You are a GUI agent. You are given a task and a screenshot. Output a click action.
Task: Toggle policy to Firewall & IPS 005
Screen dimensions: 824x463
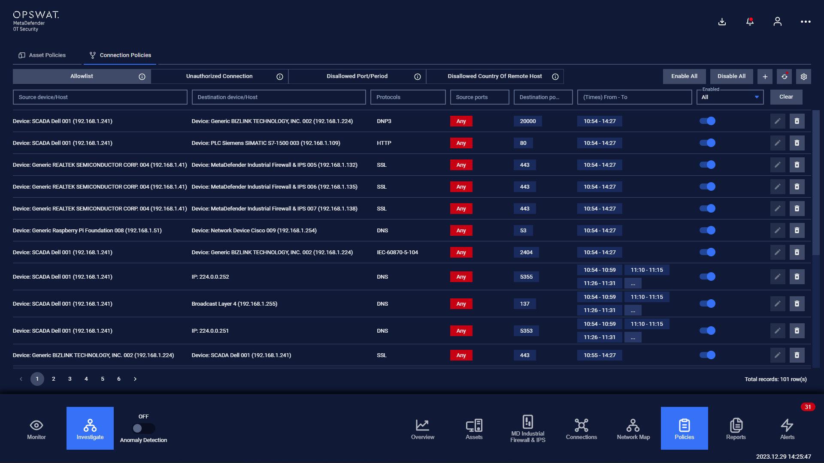707,165
